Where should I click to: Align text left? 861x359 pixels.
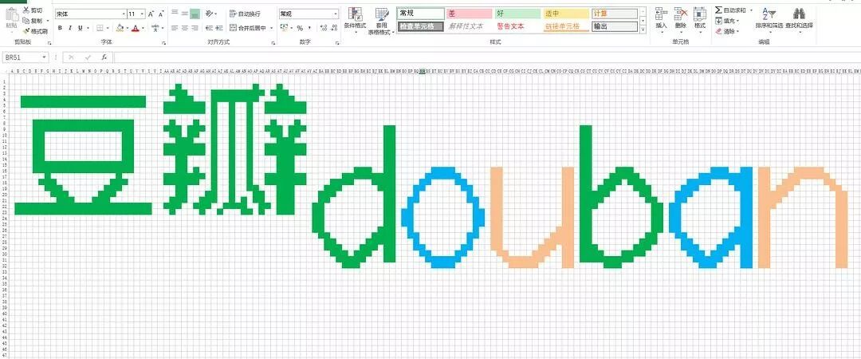click(x=175, y=28)
